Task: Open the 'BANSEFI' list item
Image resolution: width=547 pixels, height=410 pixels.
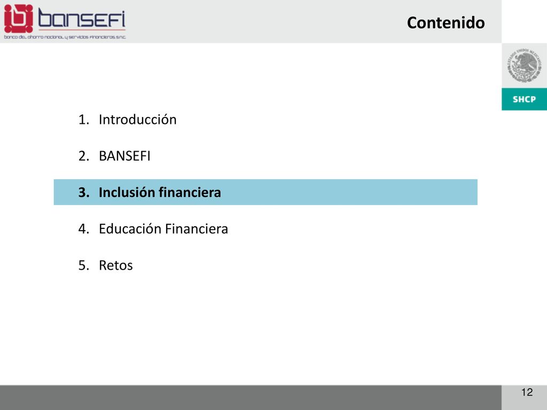Action: [x=124, y=156]
